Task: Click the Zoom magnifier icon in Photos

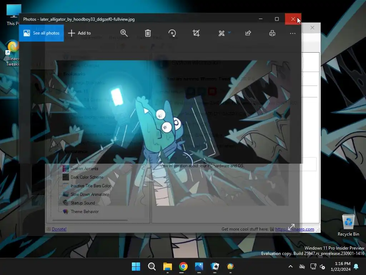Action: coord(124,33)
